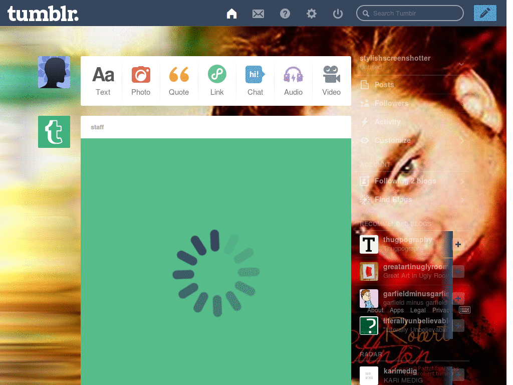The width and height of the screenshot is (513, 385).
Task: Open the inbox envelope icon
Action: pos(258,14)
